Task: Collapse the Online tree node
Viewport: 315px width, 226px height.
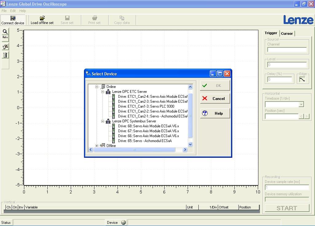Action: coord(97,87)
